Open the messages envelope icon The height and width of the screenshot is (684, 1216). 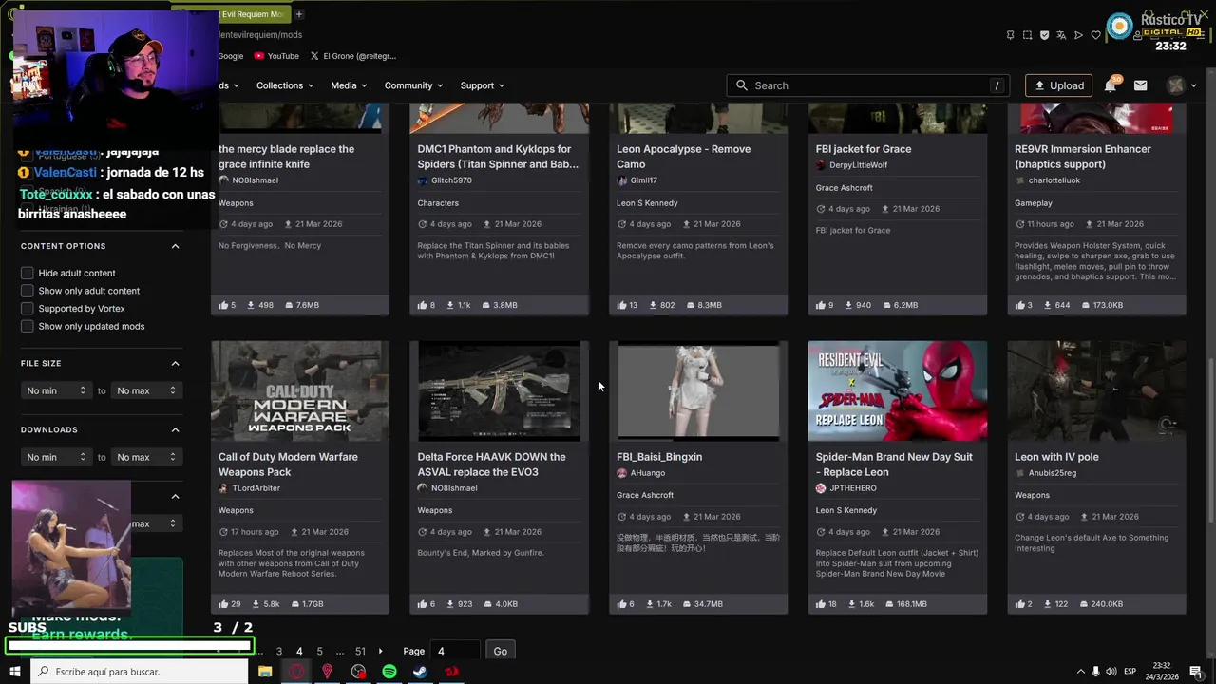tap(1141, 85)
